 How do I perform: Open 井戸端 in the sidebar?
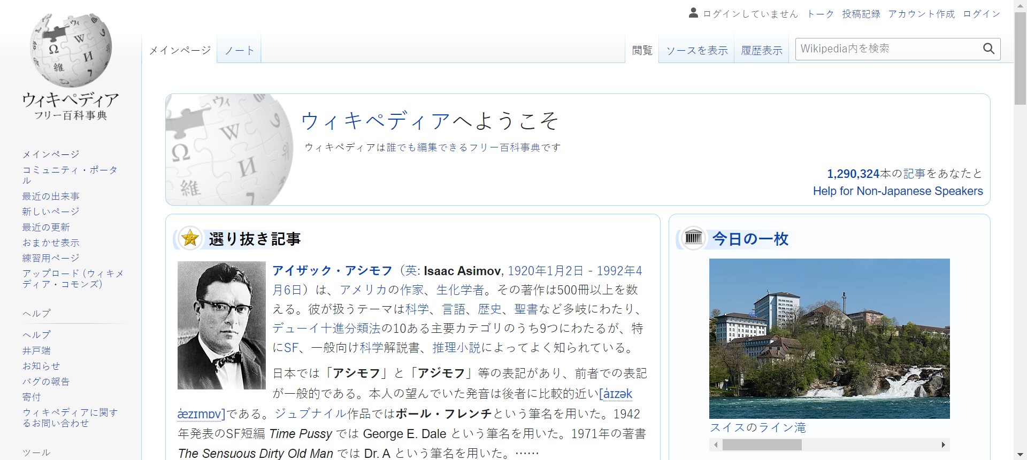tap(36, 350)
